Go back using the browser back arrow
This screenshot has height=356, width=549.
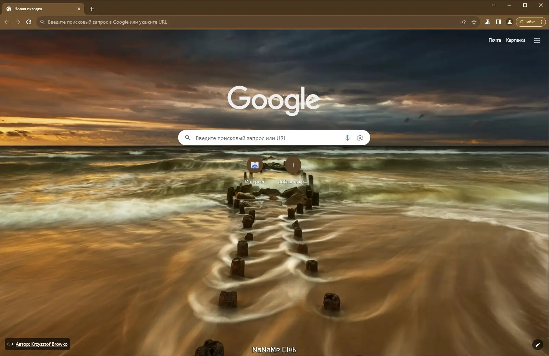[7, 22]
